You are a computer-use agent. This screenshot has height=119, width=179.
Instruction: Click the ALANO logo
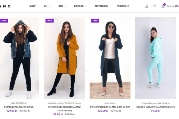pyautogui.click(x=5, y=6)
